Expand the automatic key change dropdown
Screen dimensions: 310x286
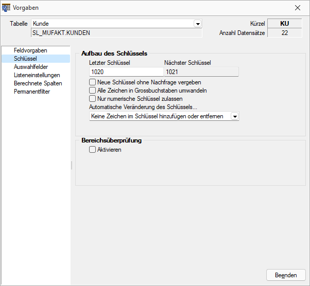[235, 116]
